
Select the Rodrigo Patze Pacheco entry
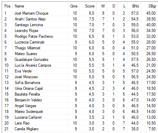coord(80,36)
